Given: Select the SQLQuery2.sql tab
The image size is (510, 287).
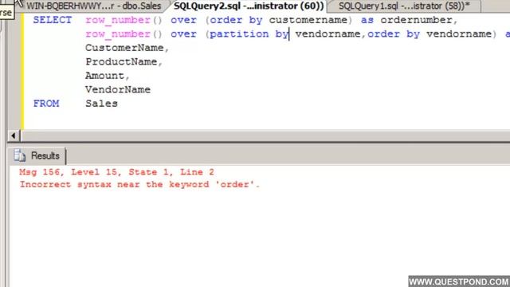Looking at the screenshot, I should click(249, 6).
